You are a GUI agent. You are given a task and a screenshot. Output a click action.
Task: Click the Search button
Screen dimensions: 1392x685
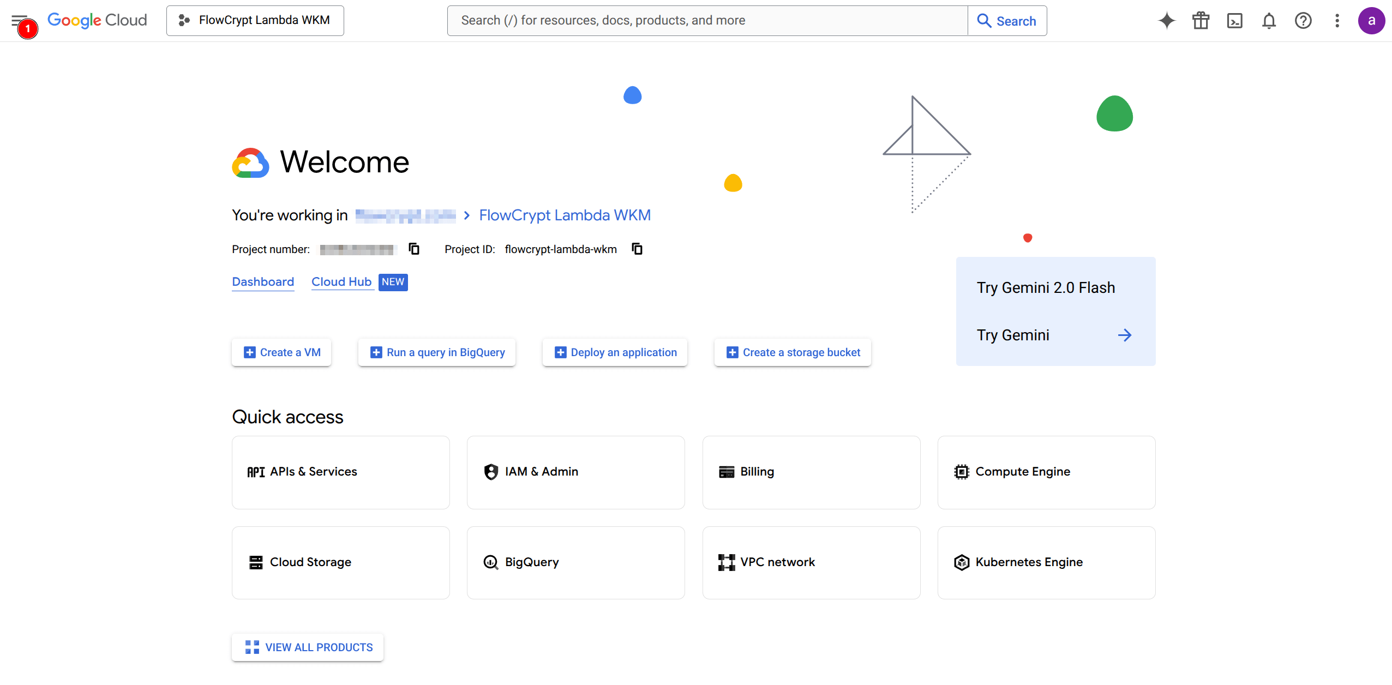click(1007, 21)
